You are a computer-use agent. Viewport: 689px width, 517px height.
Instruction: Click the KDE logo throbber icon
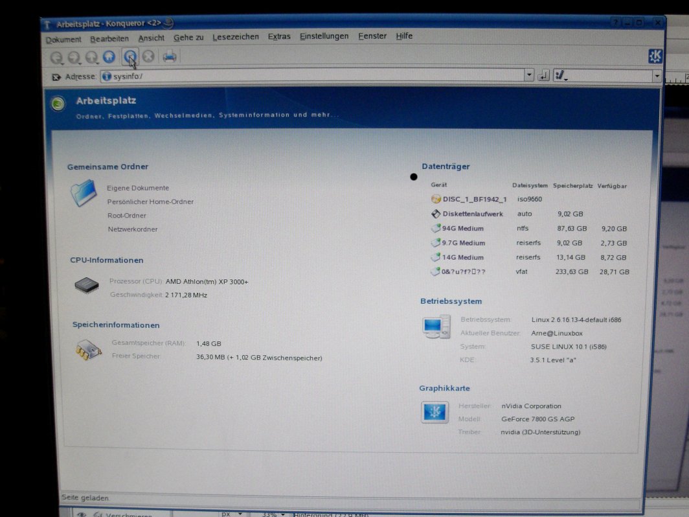[655, 56]
